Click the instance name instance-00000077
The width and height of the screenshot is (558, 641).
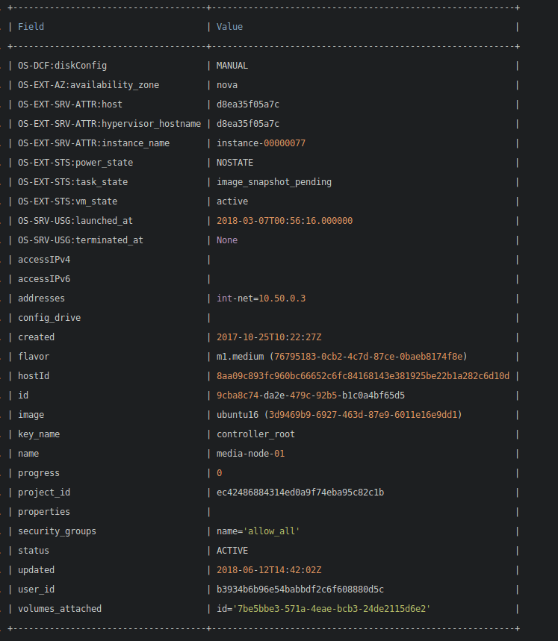261,143
